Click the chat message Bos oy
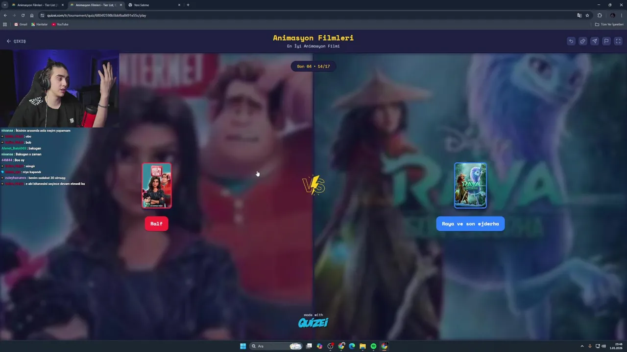Viewport: 627px width, 352px height. (x=20, y=160)
